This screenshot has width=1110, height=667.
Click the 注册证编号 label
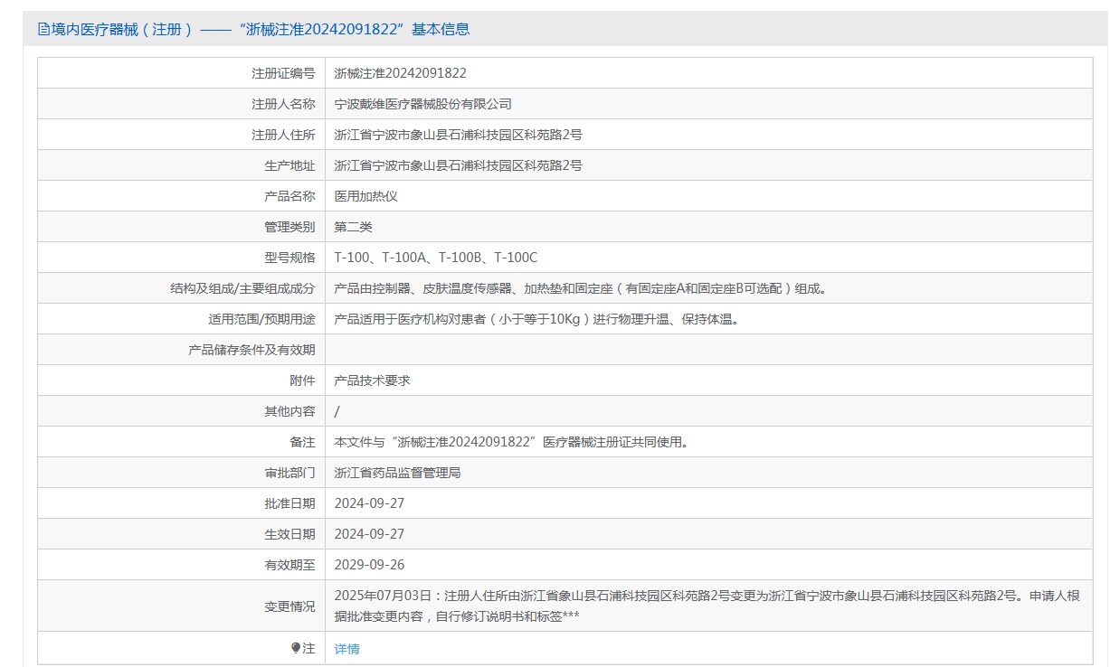[x=283, y=73]
